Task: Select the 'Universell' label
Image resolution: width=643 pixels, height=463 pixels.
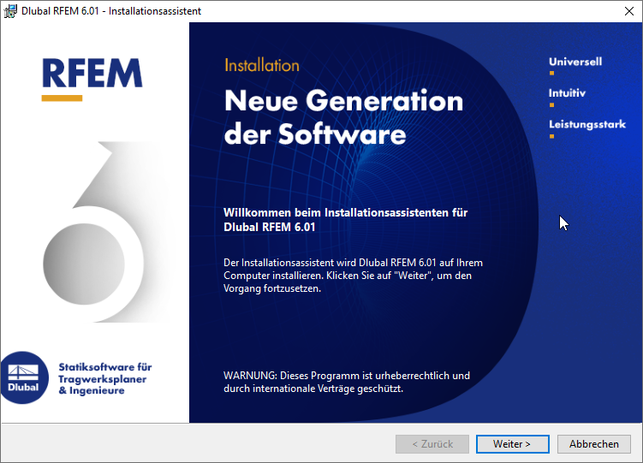Action: (575, 62)
